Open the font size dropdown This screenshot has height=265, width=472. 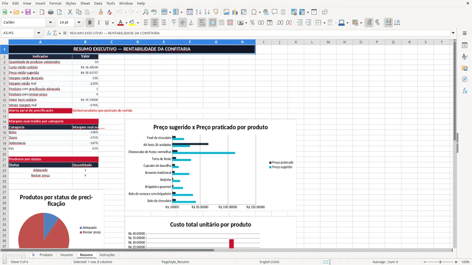coord(79,23)
